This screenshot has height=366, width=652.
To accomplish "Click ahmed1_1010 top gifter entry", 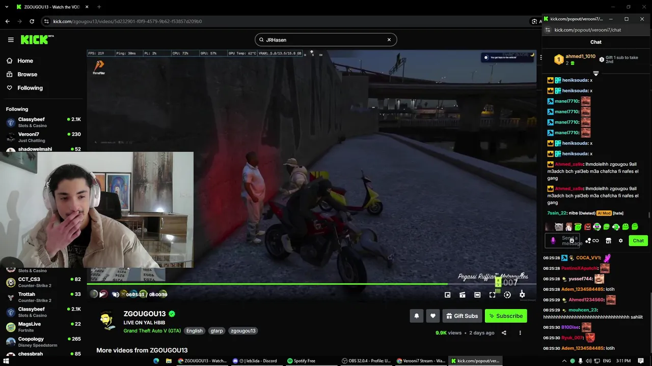I will click(x=575, y=59).
